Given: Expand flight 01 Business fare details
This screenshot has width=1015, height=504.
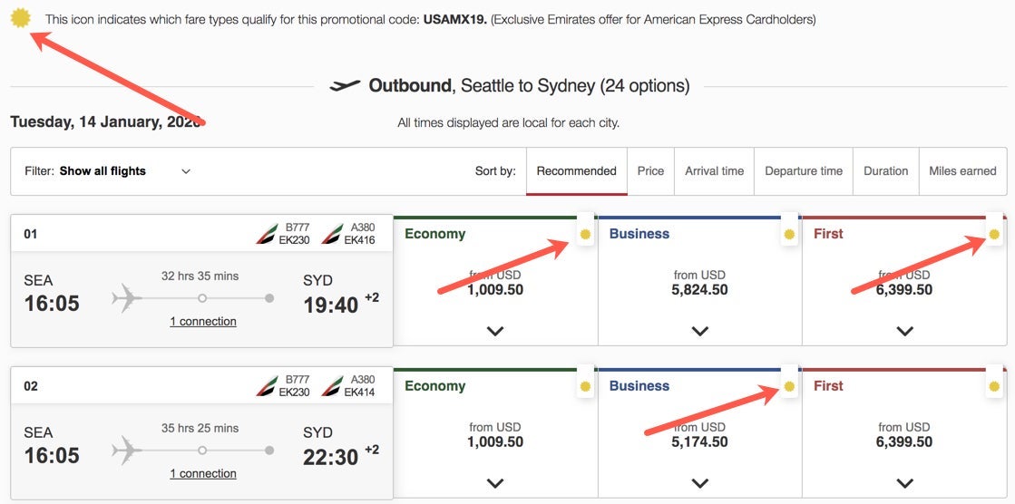Looking at the screenshot, I should [699, 331].
